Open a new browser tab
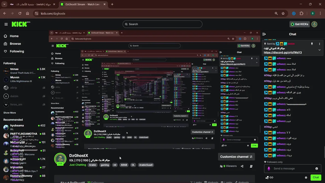 coord(112,4)
